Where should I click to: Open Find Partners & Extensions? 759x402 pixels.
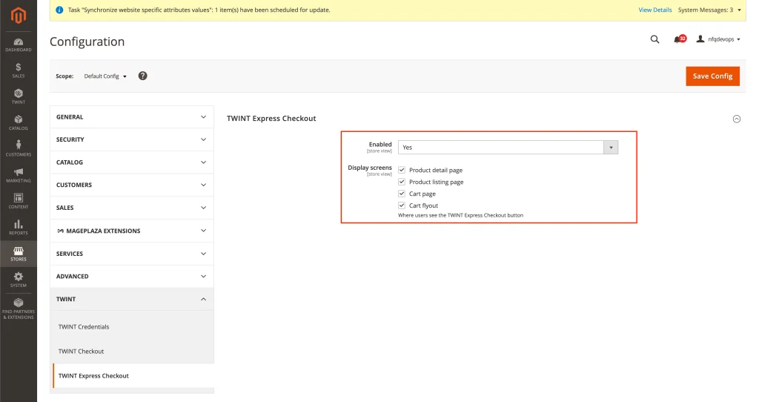[x=19, y=309]
